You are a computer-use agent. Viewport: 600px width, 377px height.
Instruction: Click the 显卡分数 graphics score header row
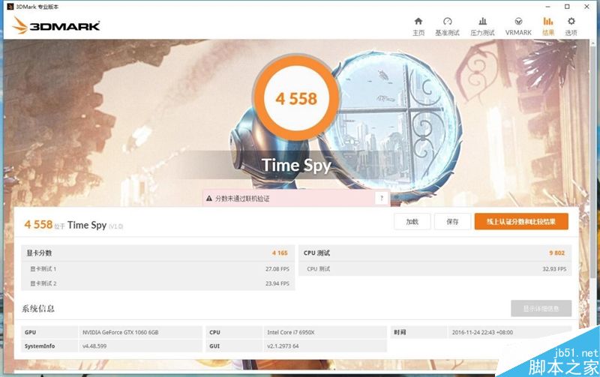click(158, 253)
